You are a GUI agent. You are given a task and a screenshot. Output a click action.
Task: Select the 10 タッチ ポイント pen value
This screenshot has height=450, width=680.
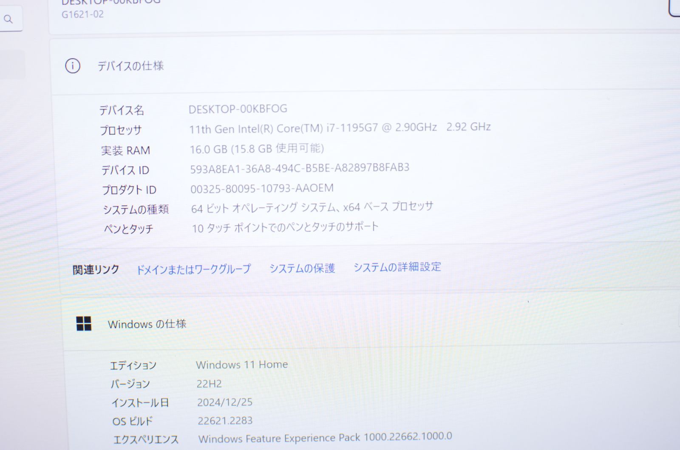[x=285, y=227]
